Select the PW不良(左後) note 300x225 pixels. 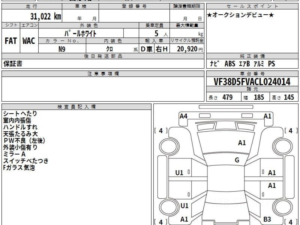click(24, 141)
